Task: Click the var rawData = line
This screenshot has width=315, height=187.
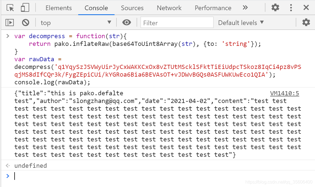Action: (x=38, y=59)
